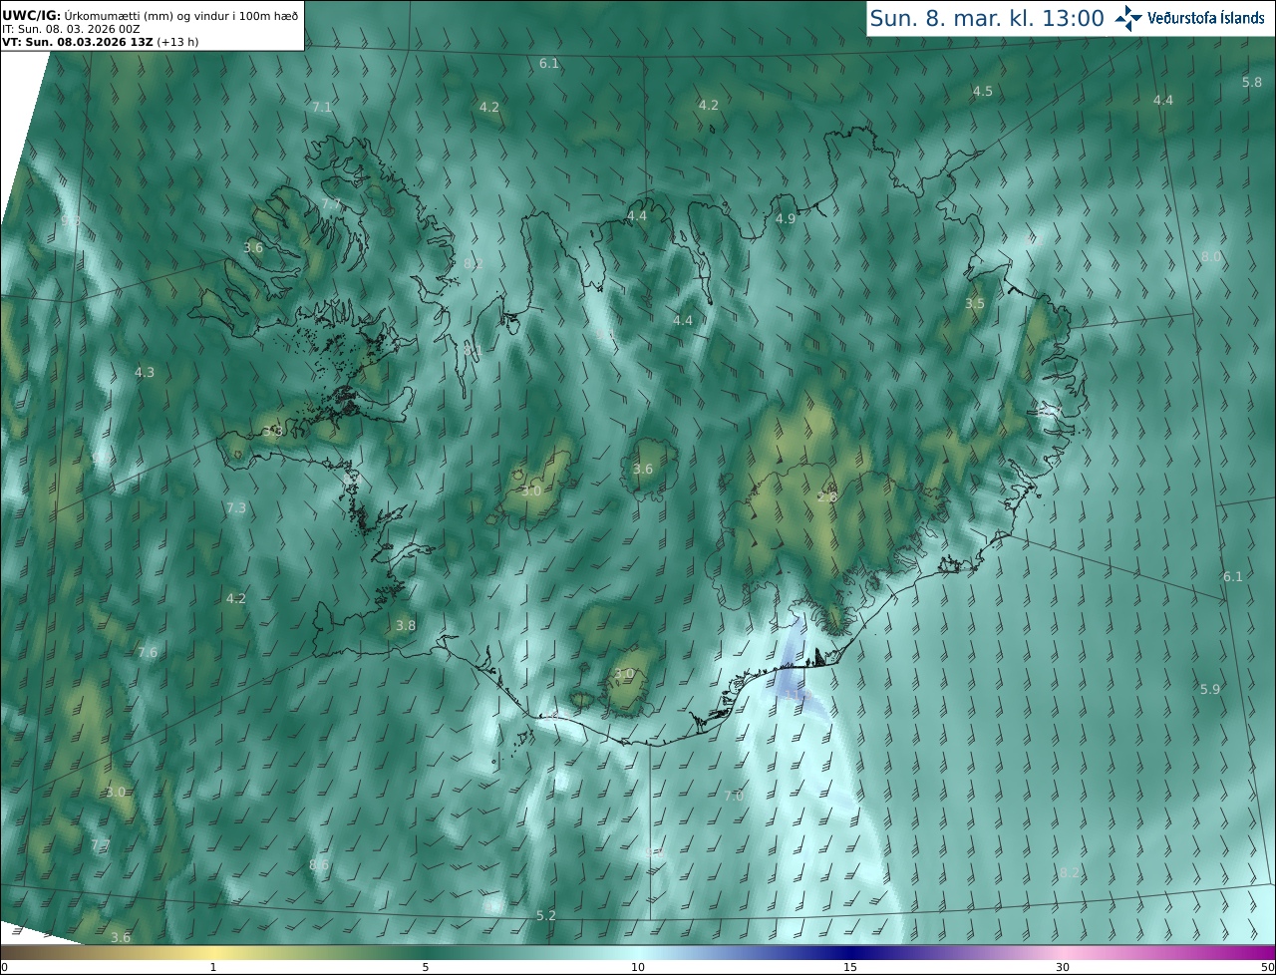Click the colorbar tick label '0'

[3, 967]
